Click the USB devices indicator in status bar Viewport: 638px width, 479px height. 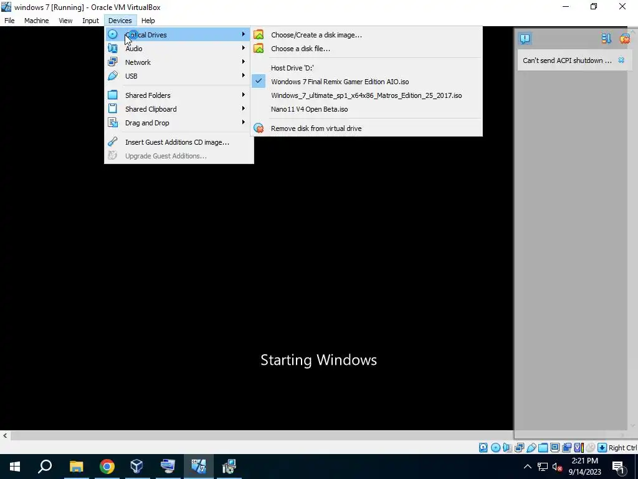531,448
